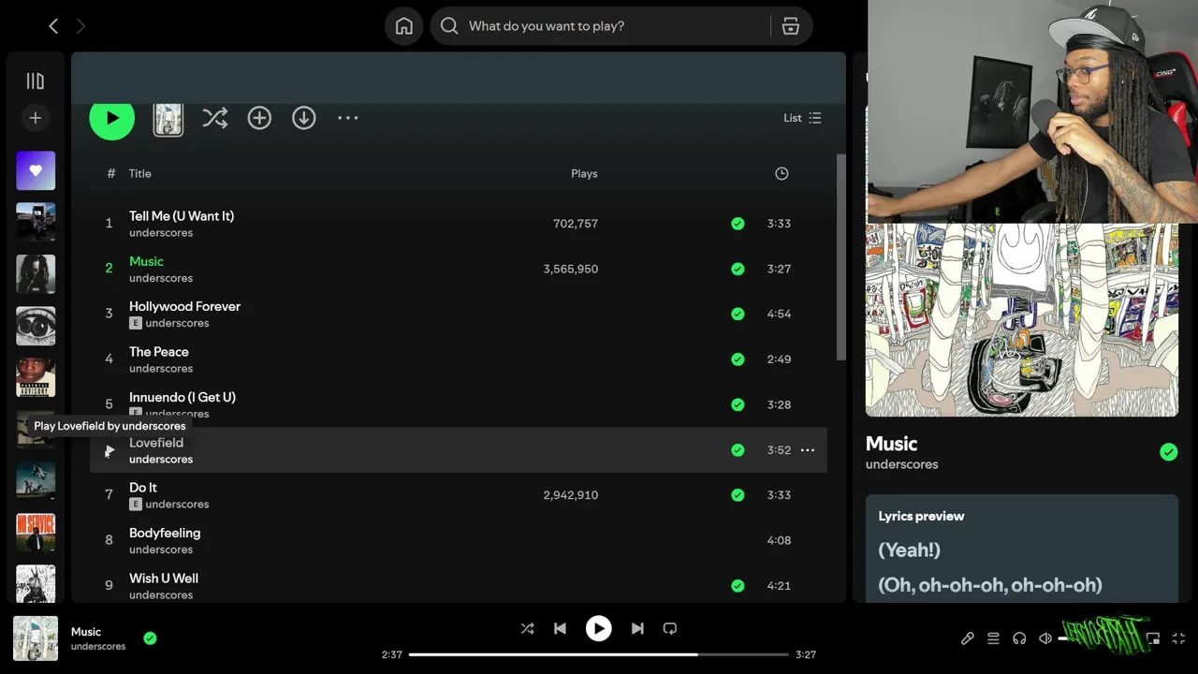Open the Browse icon in search bar
The width and height of the screenshot is (1198, 674).
(791, 26)
